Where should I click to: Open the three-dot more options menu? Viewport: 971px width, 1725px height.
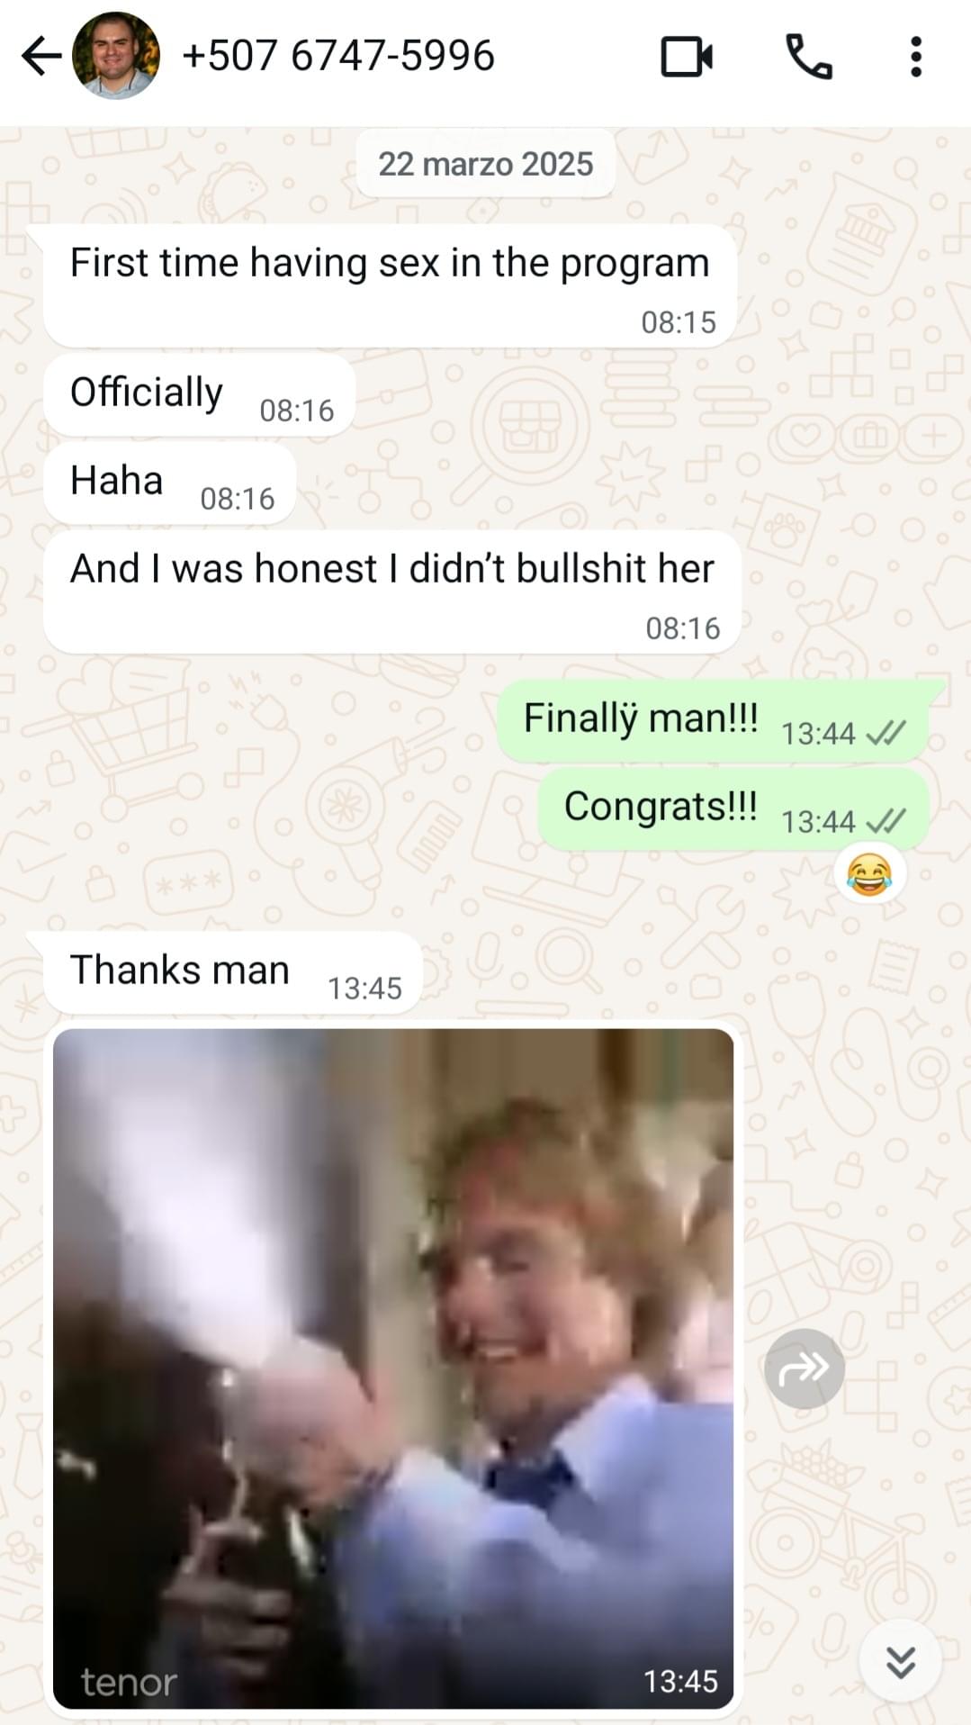(x=916, y=57)
